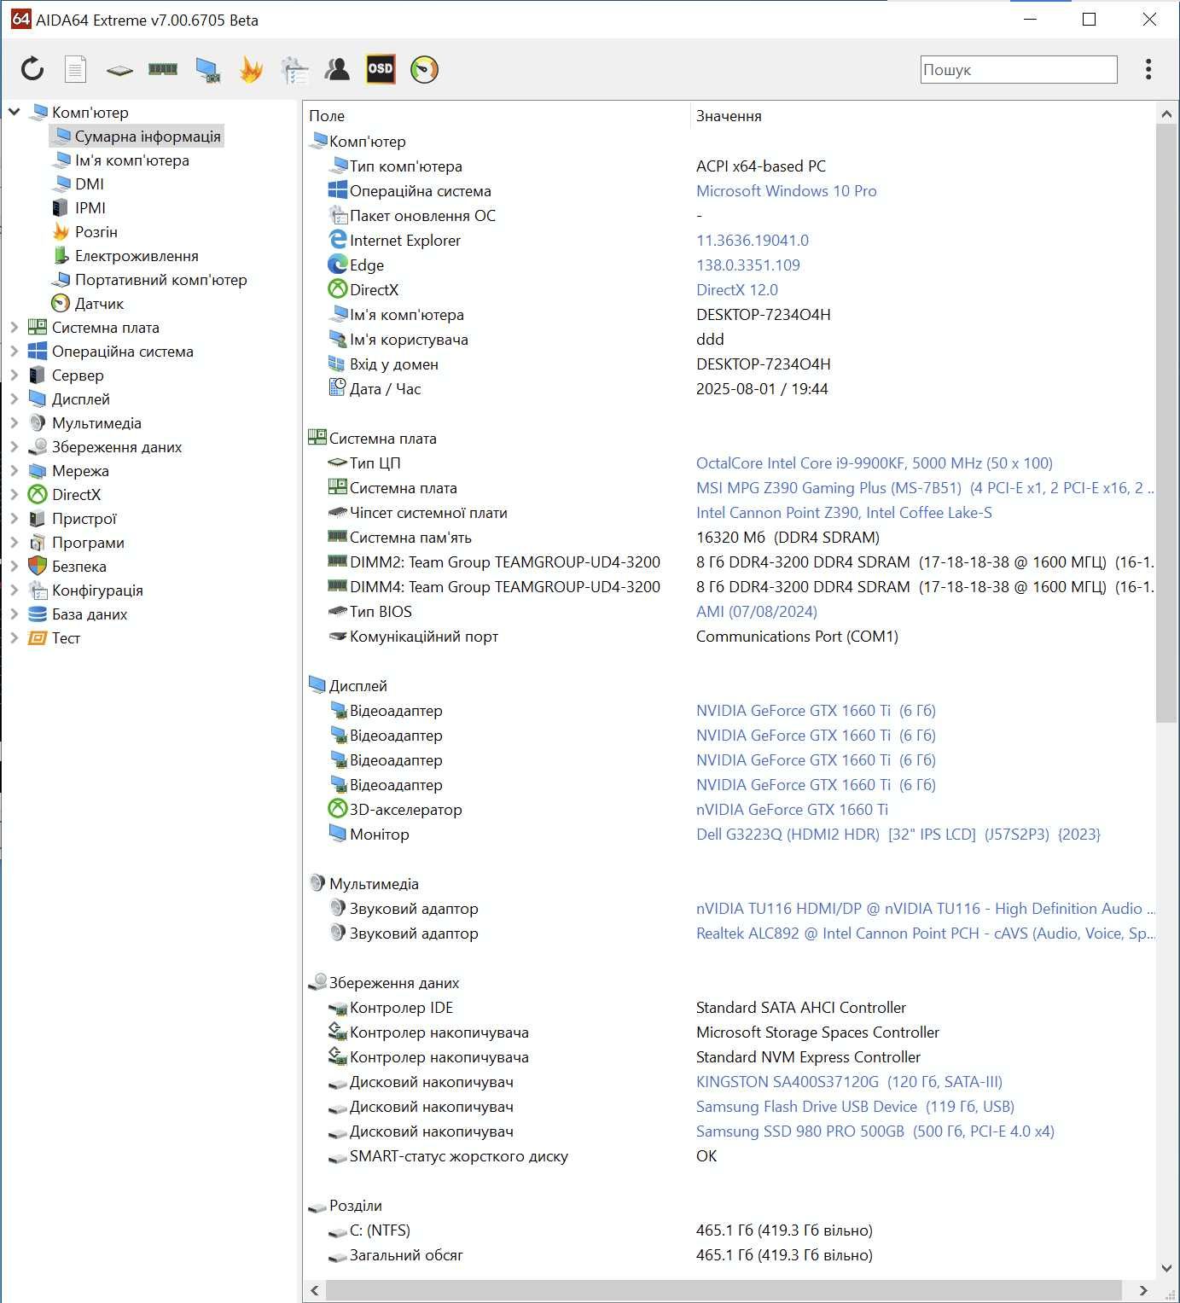Click the horizontal scrollbar right arrow
The image size is (1180, 1303).
[1143, 1289]
